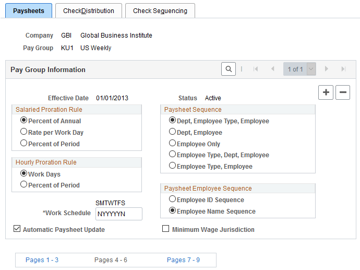Go to first row navigation arrow
This screenshot has width=360, height=270.
click(256, 69)
